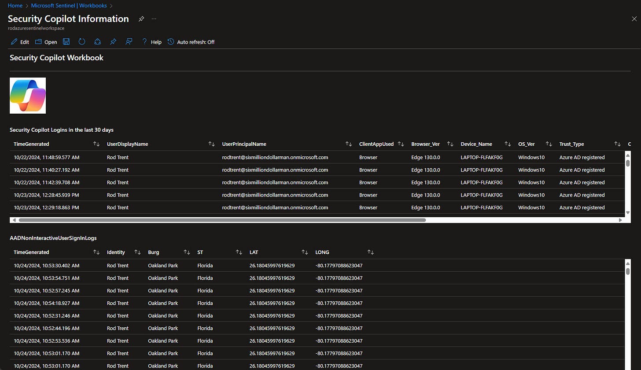Select login row 10/22/2024, 11:42:39.708 AM

[x=317, y=182]
